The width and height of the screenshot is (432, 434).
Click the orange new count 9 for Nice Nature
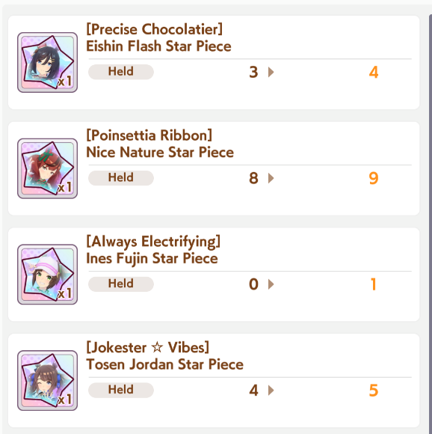(374, 178)
